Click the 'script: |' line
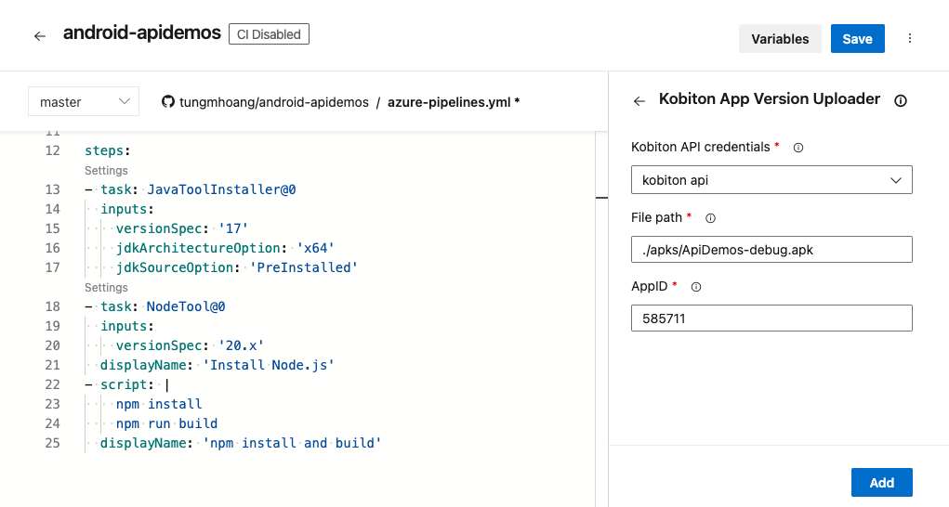 [x=127, y=384]
